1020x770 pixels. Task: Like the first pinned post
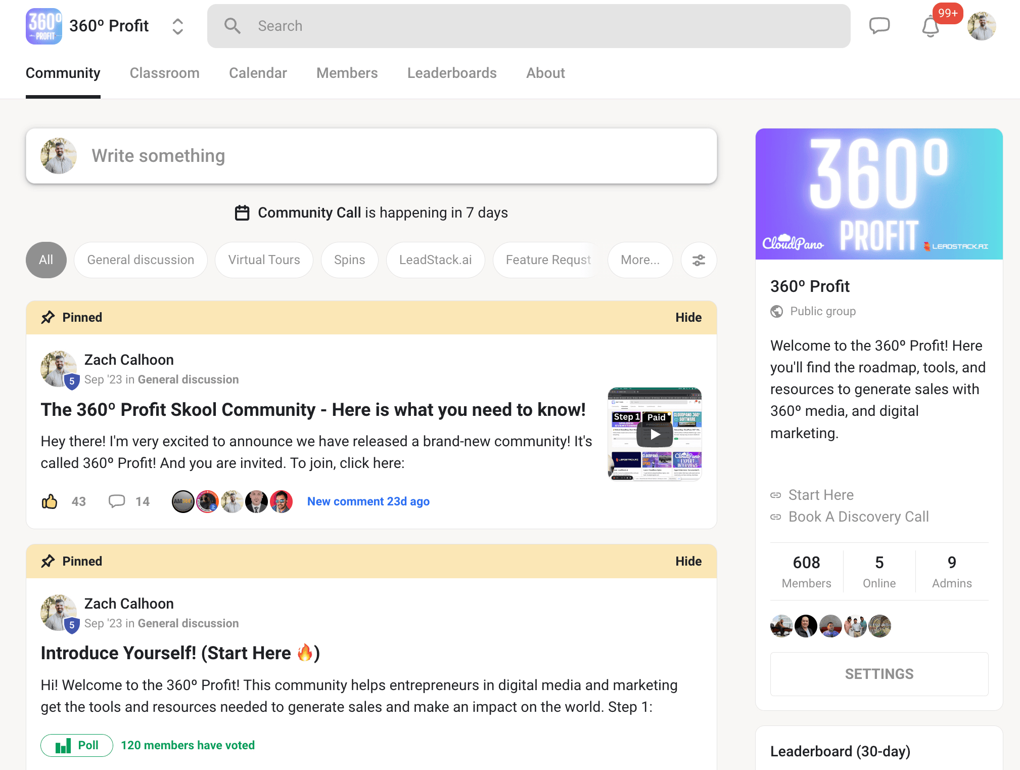(49, 502)
